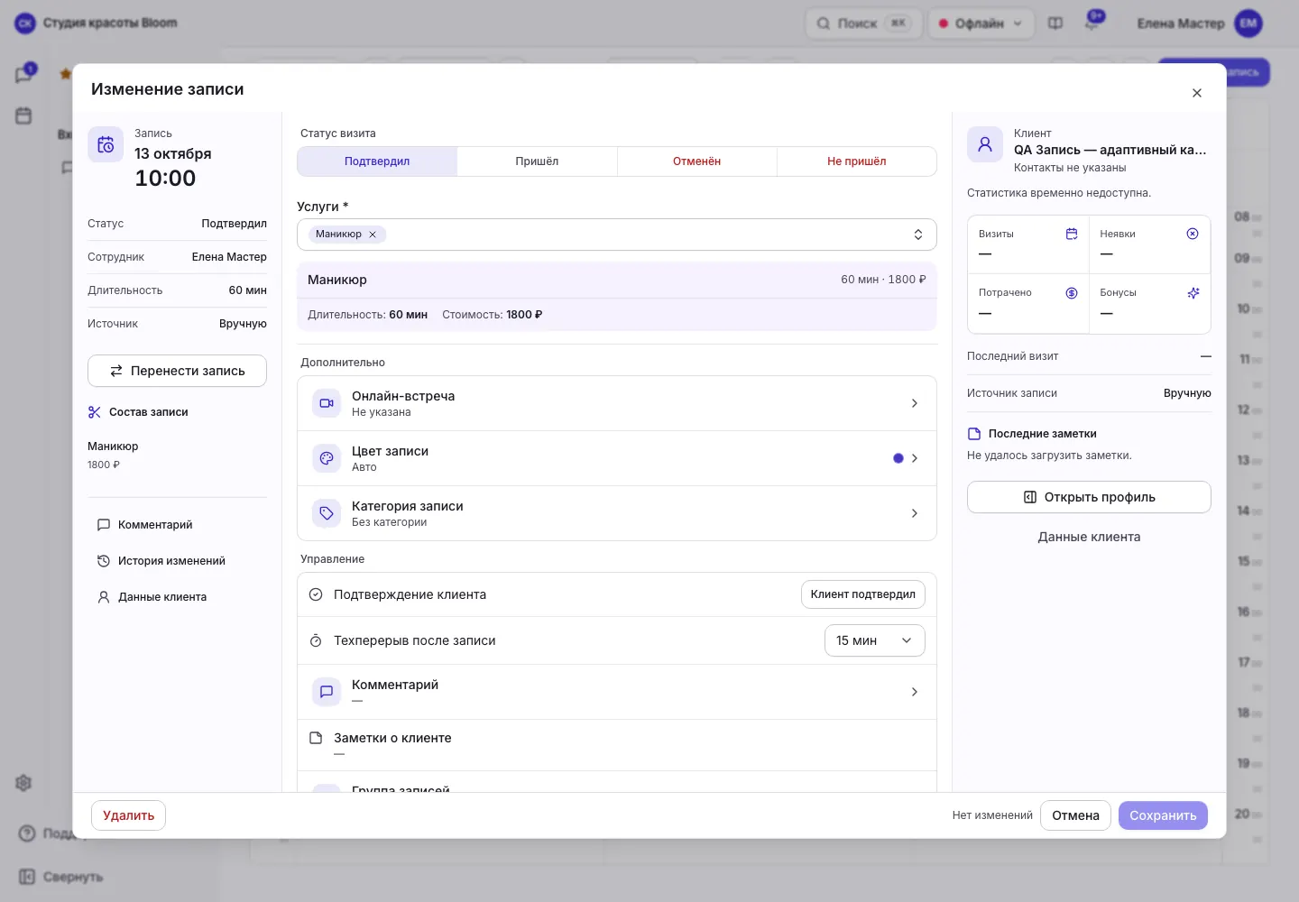
Task: Click the tag icon for Категория записи
Action: coord(327,513)
